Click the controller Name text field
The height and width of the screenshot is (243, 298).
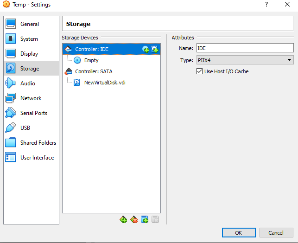(245, 48)
